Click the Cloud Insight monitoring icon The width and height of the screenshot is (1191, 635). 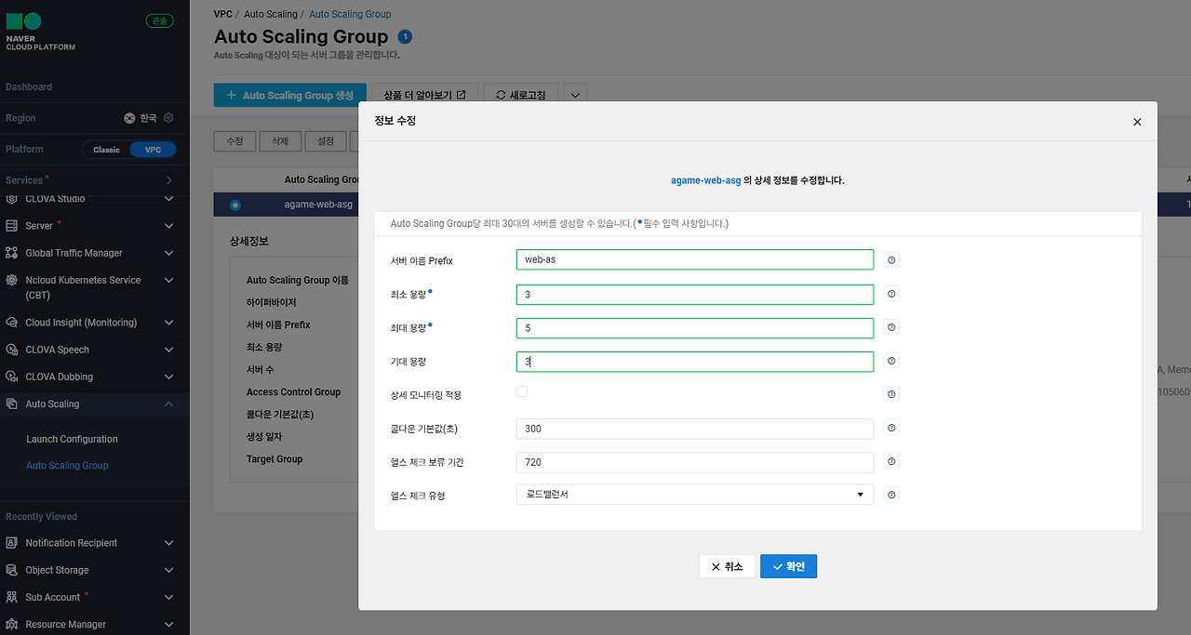(x=11, y=323)
